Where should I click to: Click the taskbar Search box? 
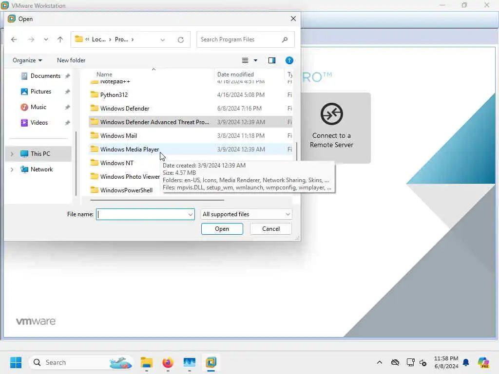tap(81, 362)
